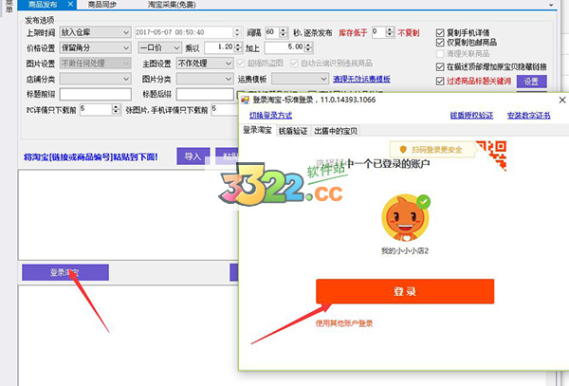This screenshot has height=386, width=569.
Task: Open the 店铺分类 dropdown
Action: pyautogui.click(x=95, y=79)
